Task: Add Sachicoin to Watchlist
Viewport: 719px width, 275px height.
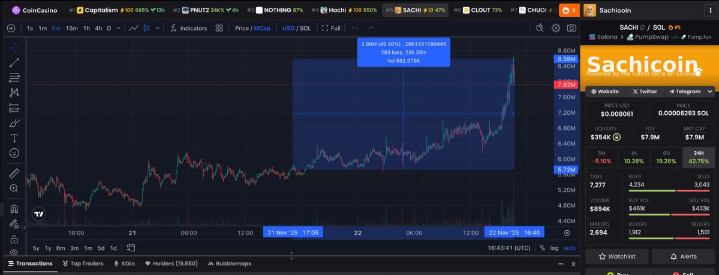Action: click(x=616, y=256)
